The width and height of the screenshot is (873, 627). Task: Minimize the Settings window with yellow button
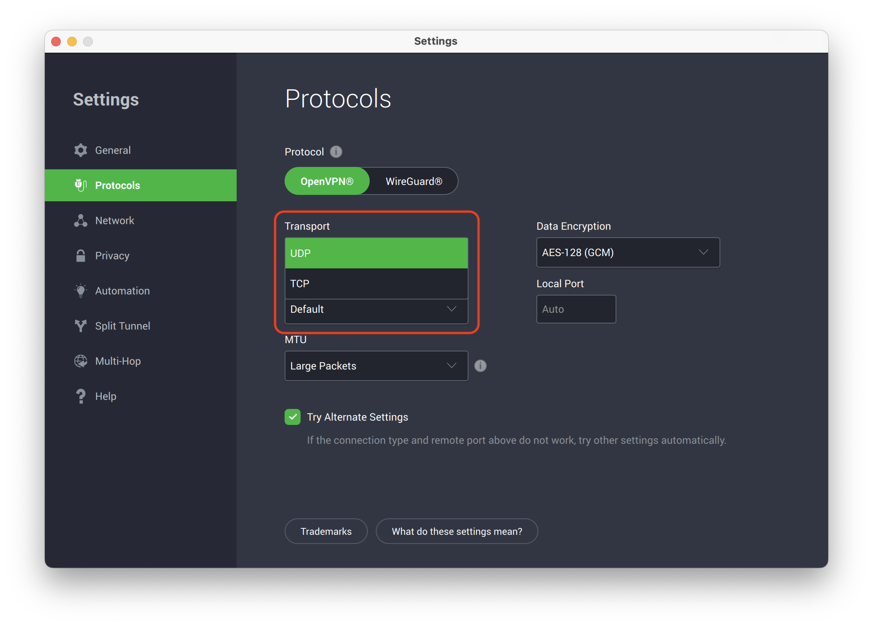click(72, 42)
